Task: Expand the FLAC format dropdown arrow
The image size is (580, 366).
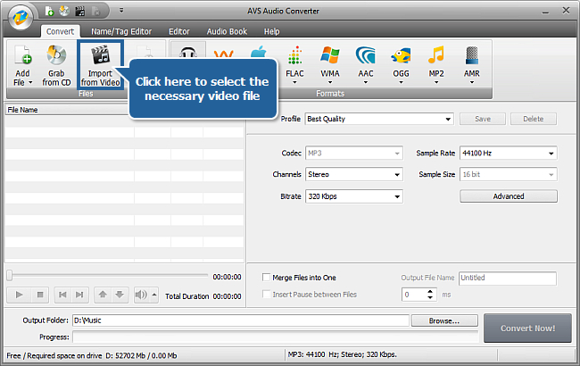Action: [x=294, y=82]
